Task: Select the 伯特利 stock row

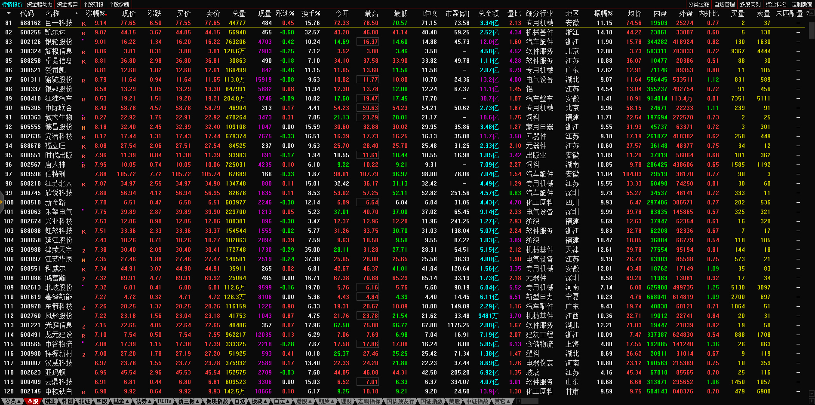Action: click(55, 174)
